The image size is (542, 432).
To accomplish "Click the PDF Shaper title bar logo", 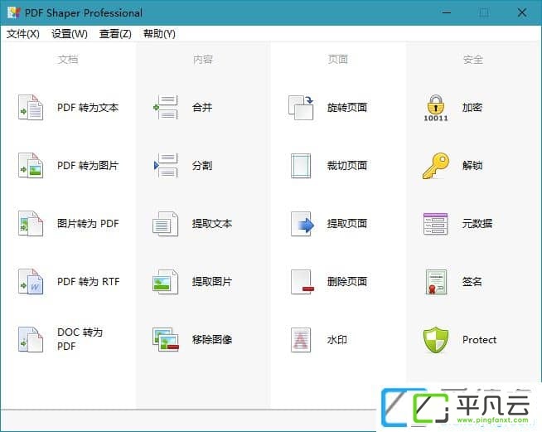I will [14, 12].
